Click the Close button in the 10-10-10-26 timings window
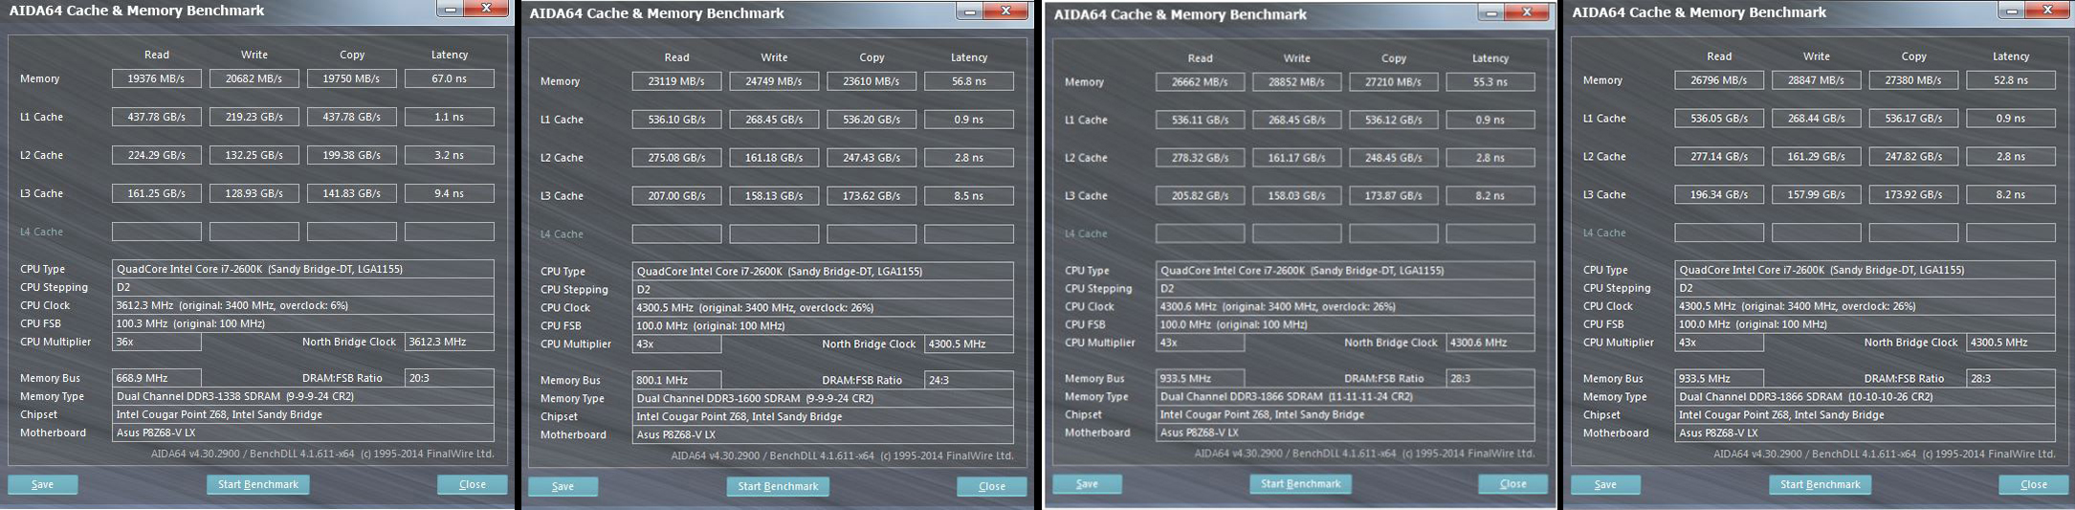 [2034, 484]
